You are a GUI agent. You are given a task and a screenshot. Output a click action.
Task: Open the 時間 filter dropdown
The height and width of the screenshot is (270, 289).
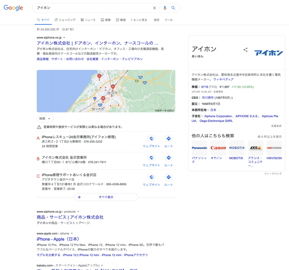pyautogui.click(x=45, y=119)
